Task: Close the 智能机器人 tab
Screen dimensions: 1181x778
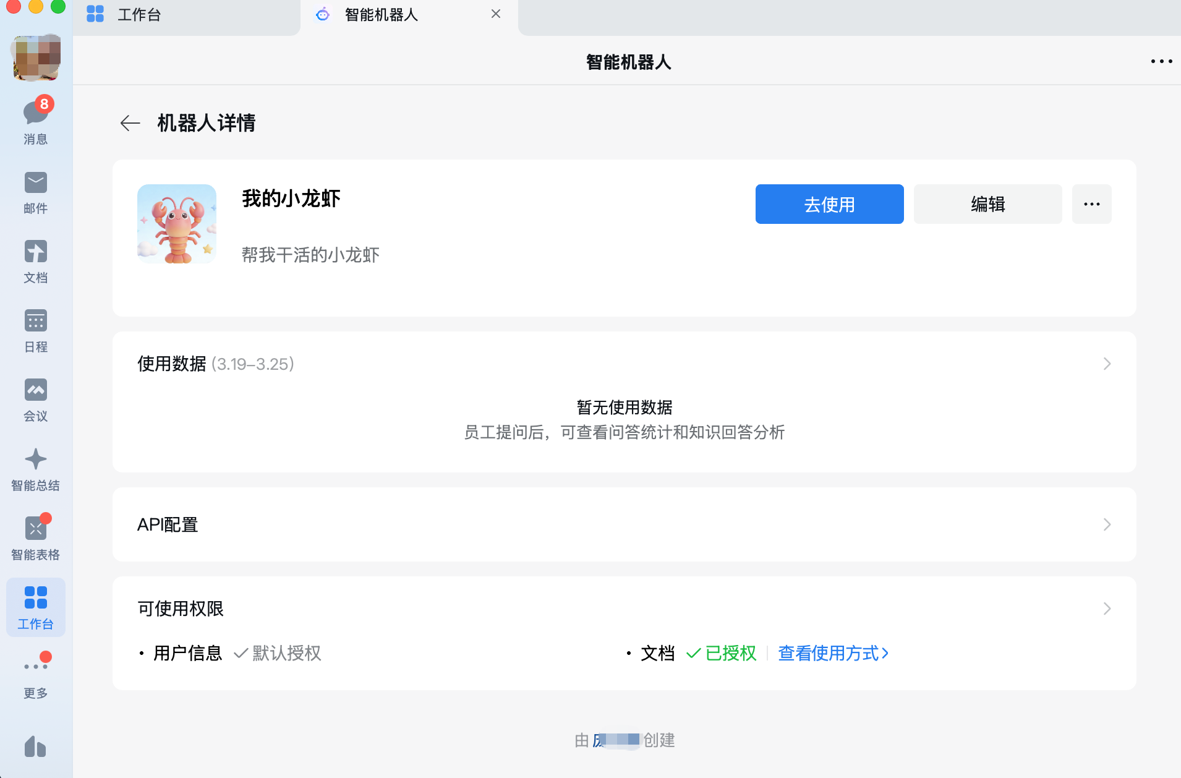Action: (x=496, y=14)
